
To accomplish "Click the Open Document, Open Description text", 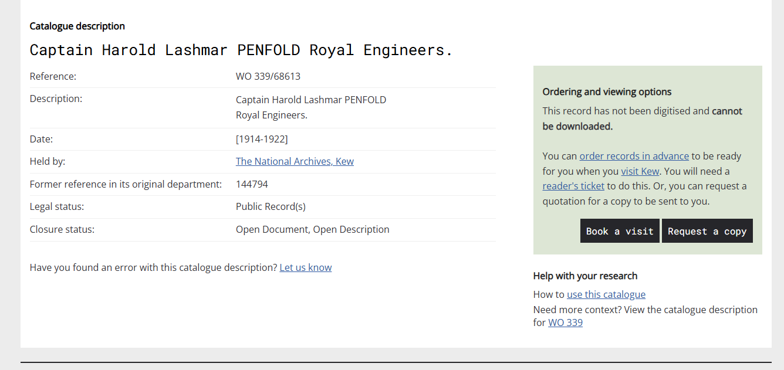I will pyautogui.click(x=313, y=229).
